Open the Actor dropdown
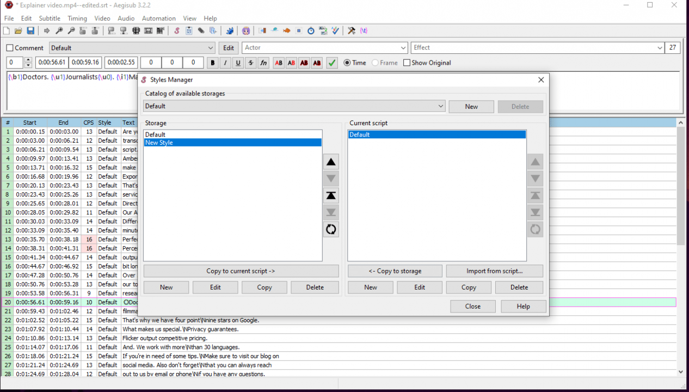 click(403, 48)
